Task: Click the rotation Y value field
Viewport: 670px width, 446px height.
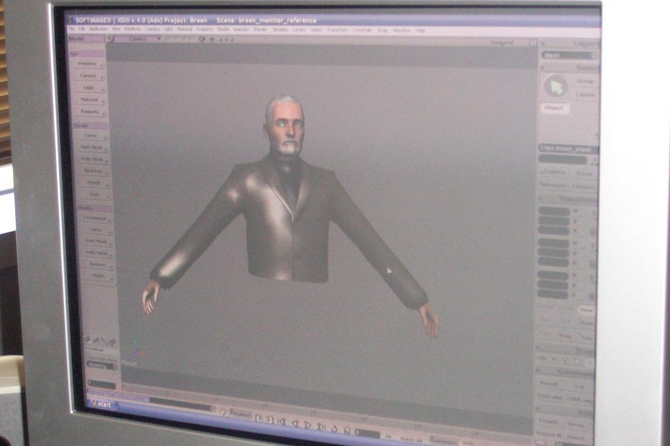Action: (553, 253)
